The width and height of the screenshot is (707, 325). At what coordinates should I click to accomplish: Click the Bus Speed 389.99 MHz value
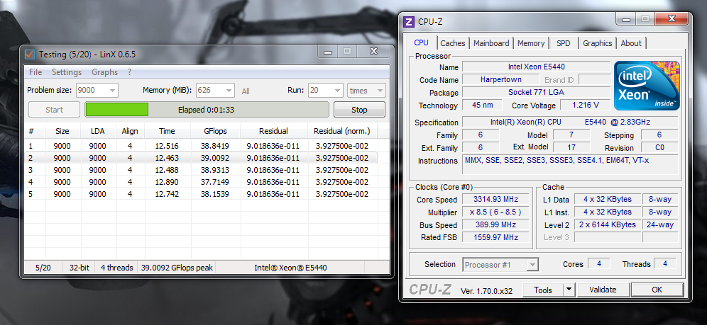[495, 224]
